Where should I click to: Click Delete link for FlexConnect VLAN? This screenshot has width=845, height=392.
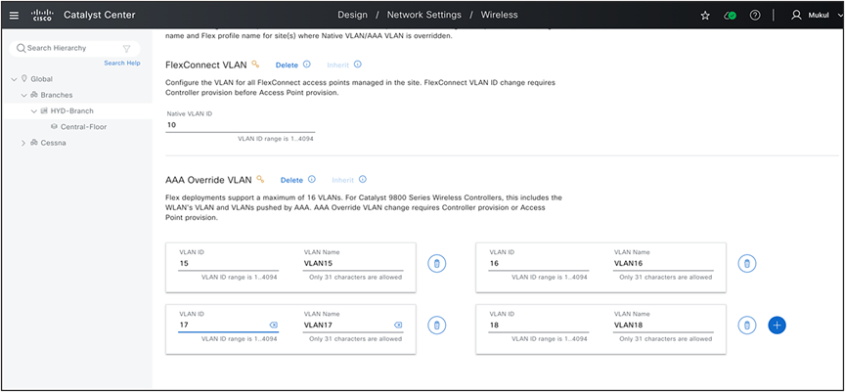[287, 65]
